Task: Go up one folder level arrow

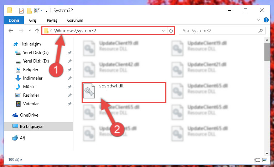Action: (37, 31)
